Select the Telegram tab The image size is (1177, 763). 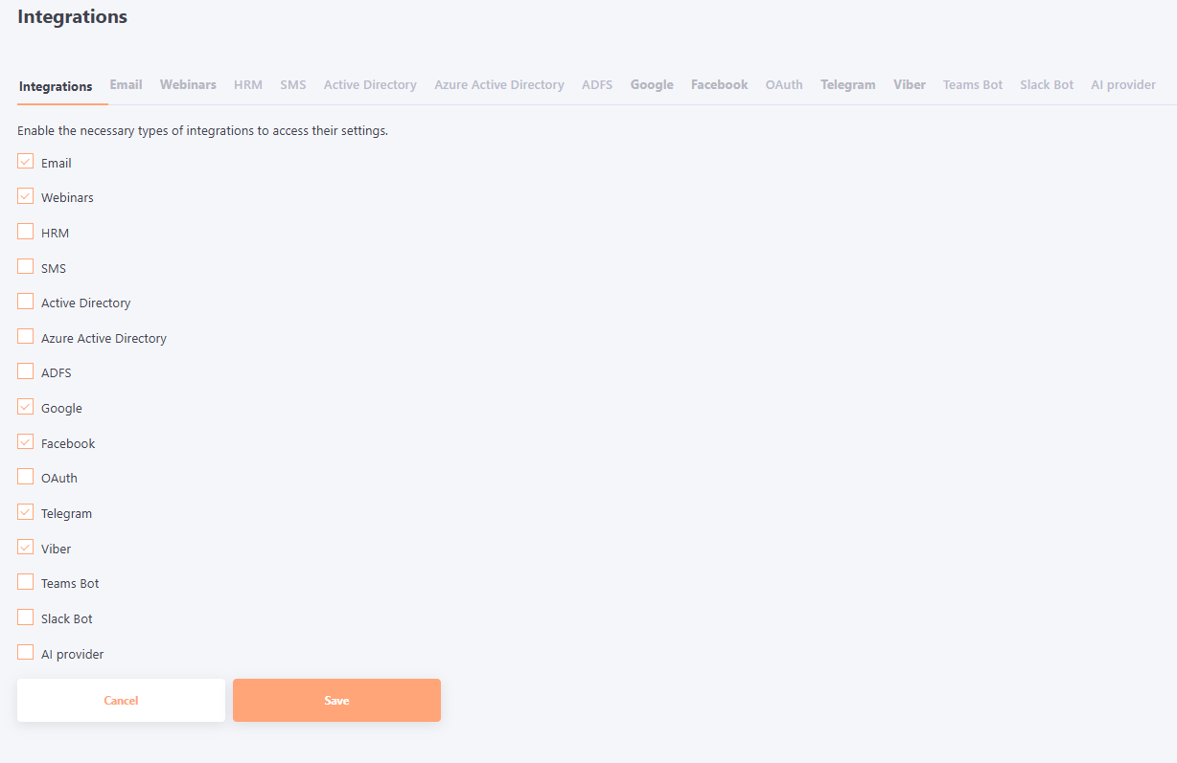(847, 85)
